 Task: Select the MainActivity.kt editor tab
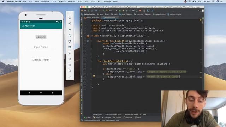click(x=110, y=18)
